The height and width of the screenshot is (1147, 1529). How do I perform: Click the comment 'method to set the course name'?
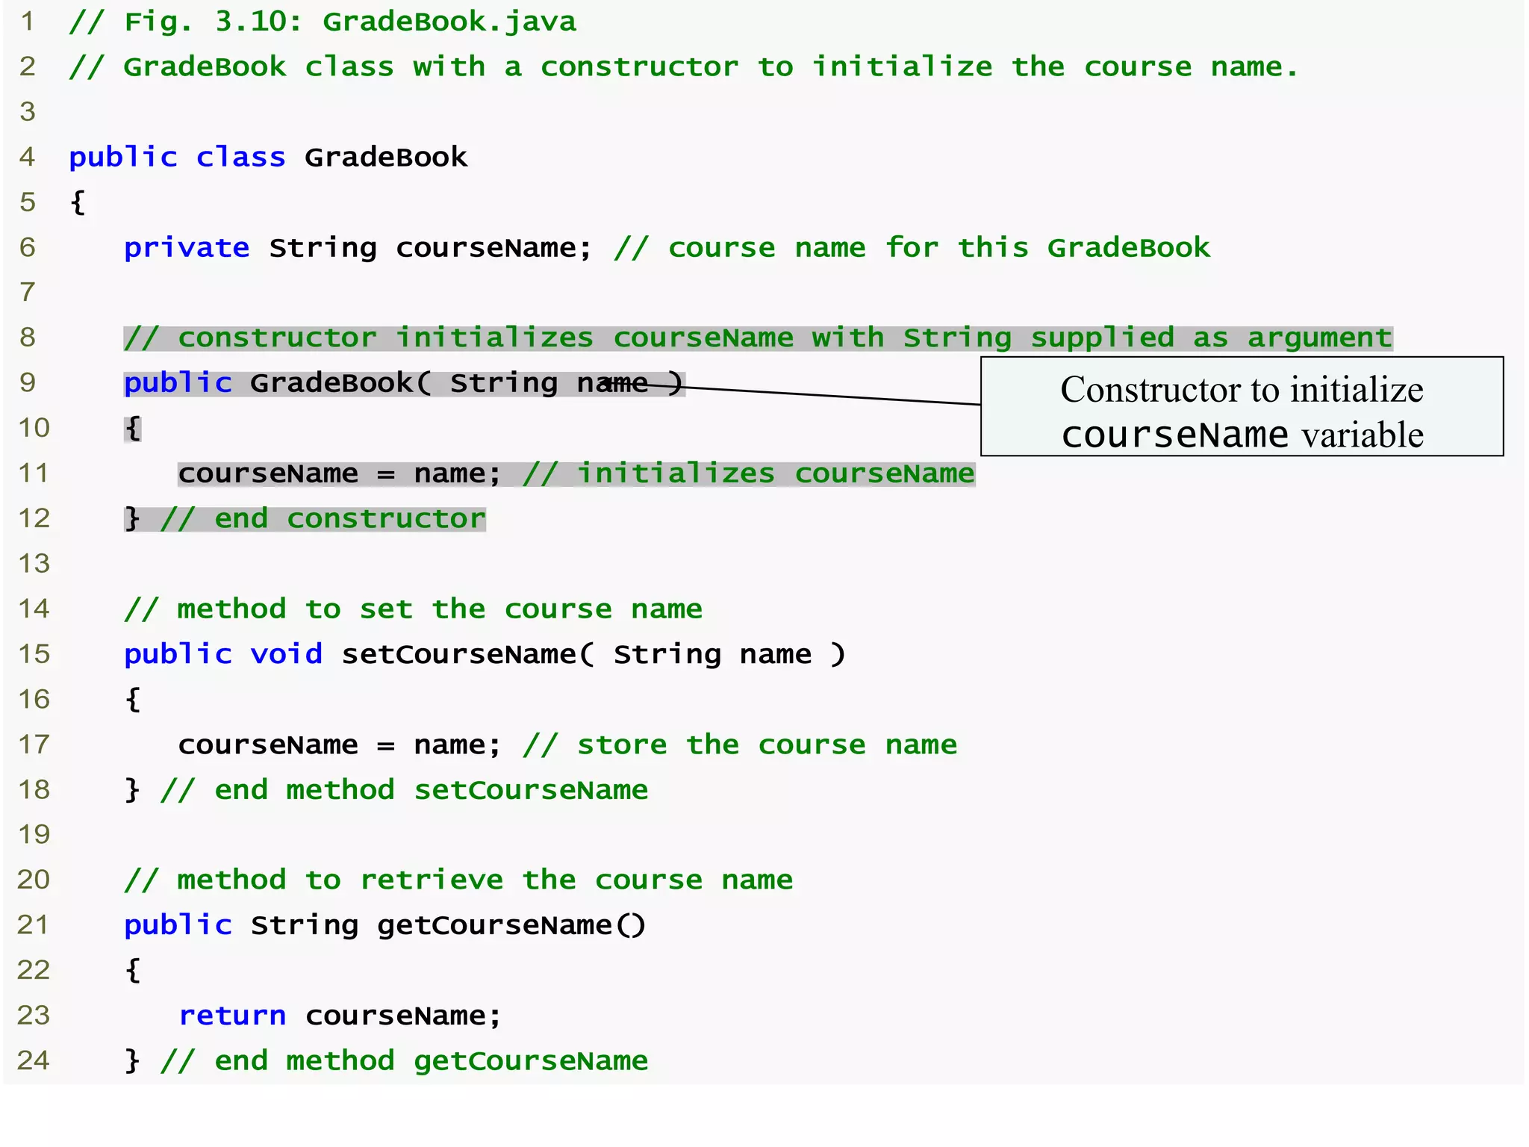tap(413, 609)
